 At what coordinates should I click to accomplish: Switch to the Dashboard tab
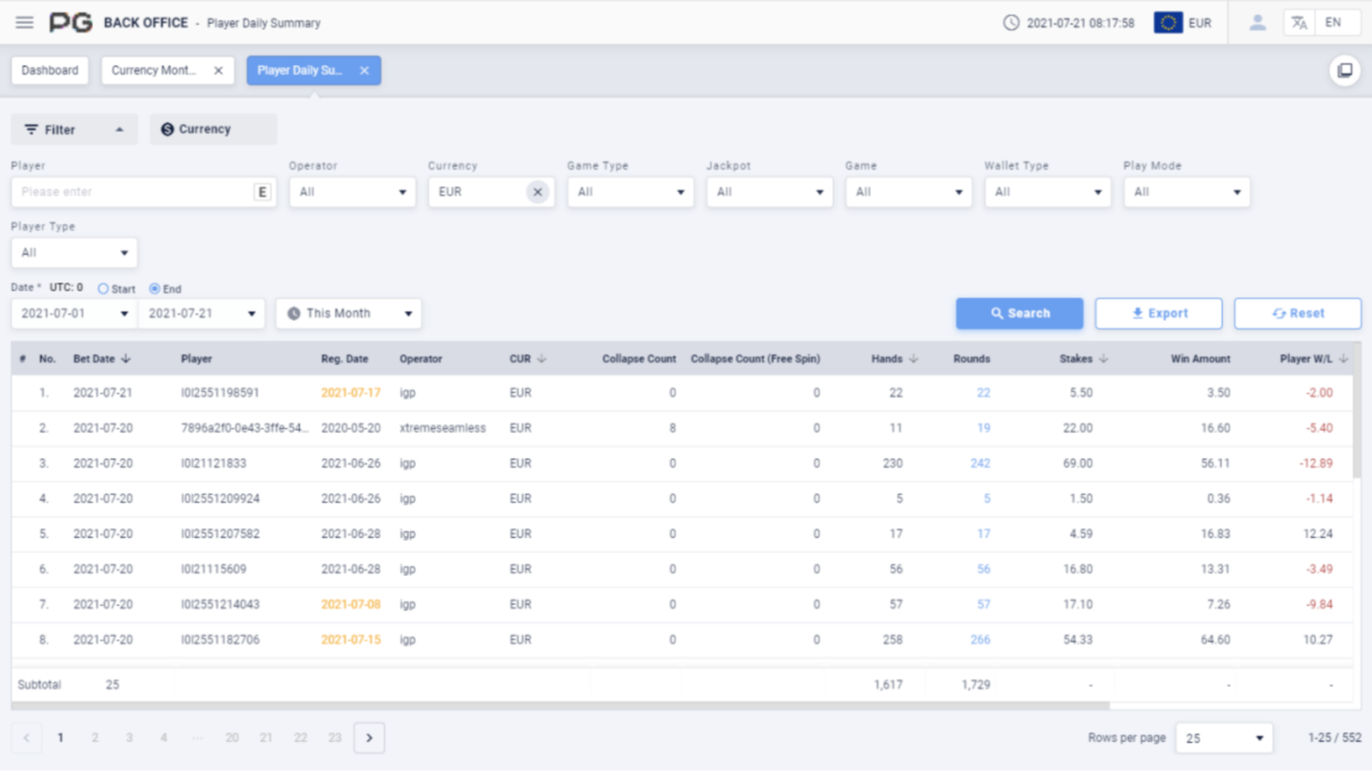coord(50,71)
